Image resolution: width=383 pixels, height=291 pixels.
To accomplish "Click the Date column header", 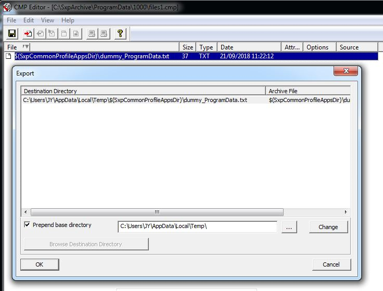I will [x=249, y=47].
